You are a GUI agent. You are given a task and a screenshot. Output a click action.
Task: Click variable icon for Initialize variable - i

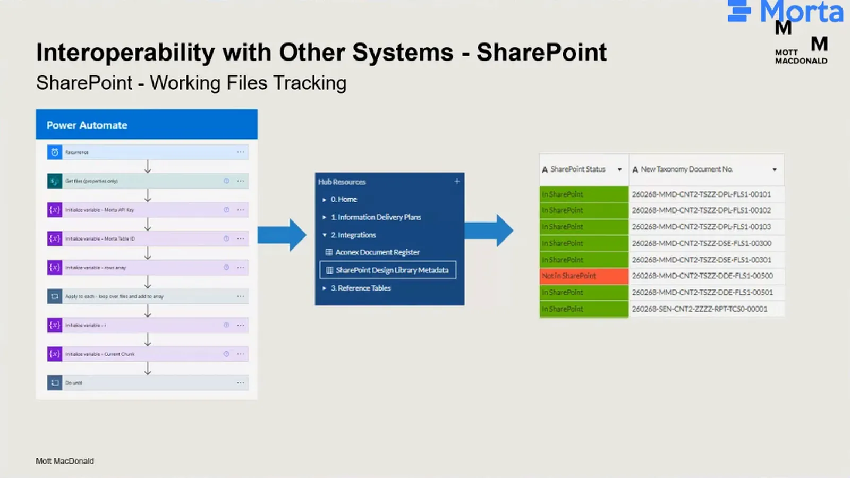pos(55,325)
